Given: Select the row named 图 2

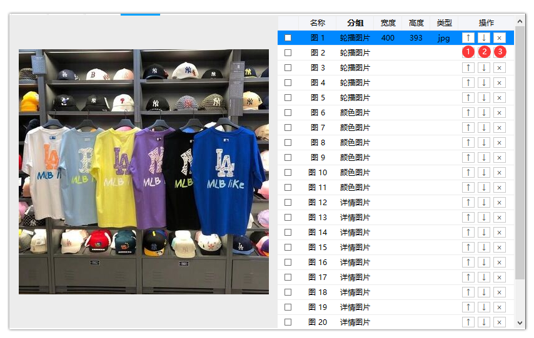Looking at the screenshot, I should point(396,52).
